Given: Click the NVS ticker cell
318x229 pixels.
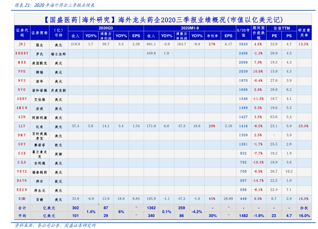Looking at the screenshot, I should click(22, 81).
